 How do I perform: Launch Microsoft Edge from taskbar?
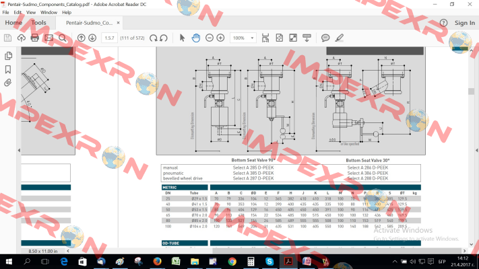tap(64, 262)
